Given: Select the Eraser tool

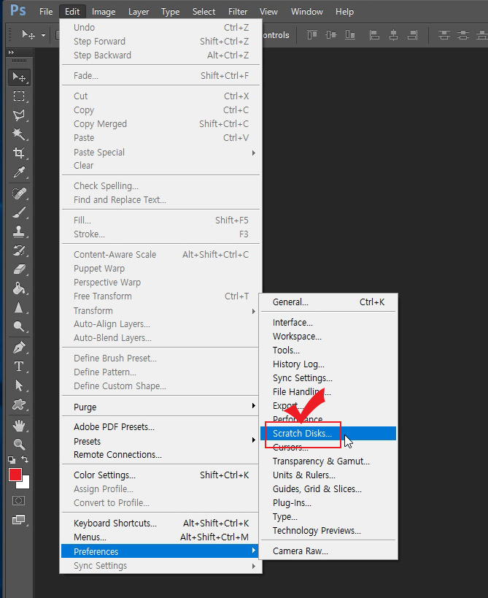Looking at the screenshot, I should pyautogui.click(x=19, y=269).
